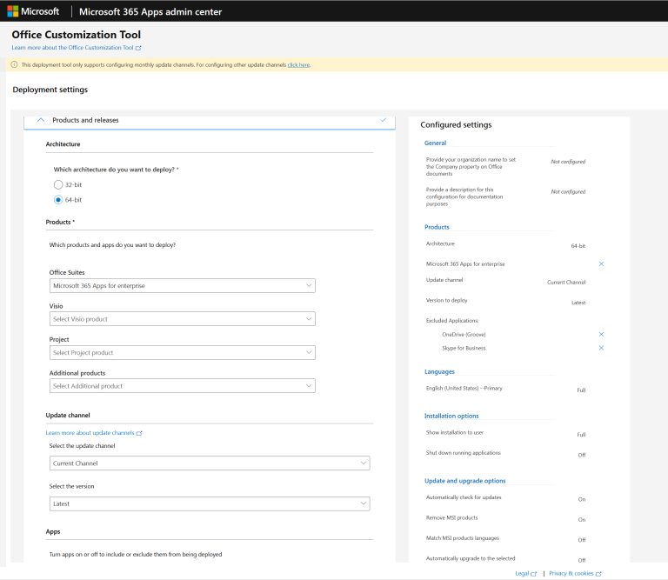The width and height of the screenshot is (668, 580).
Task: Click the Microsoft logo in header
Action: pyautogui.click(x=13, y=11)
